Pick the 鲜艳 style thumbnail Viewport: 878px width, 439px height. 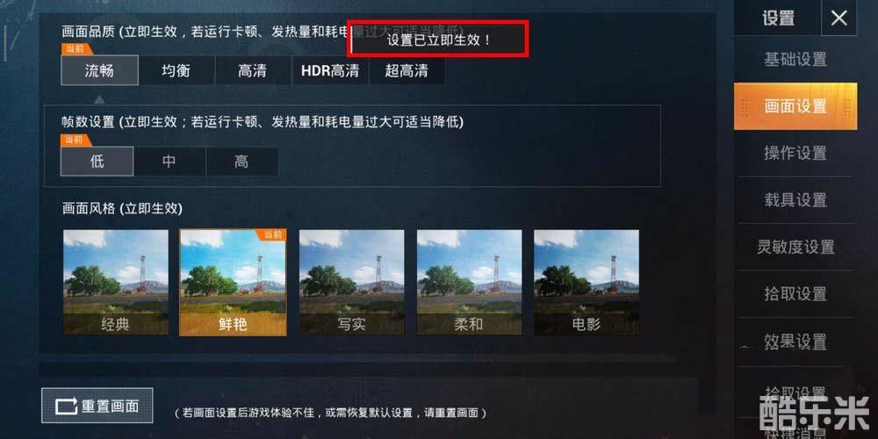(233, 282)
